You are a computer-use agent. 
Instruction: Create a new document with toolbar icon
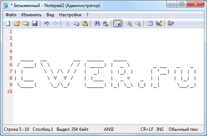8,23
